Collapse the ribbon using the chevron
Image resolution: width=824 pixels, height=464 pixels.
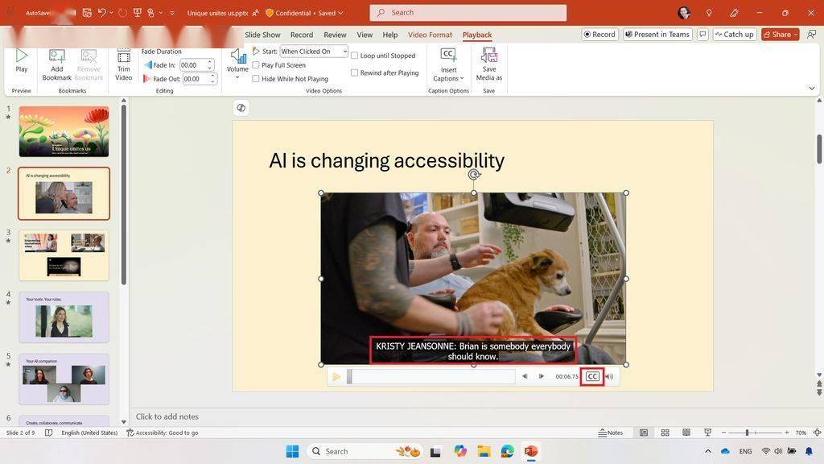(x=812, y=89)
